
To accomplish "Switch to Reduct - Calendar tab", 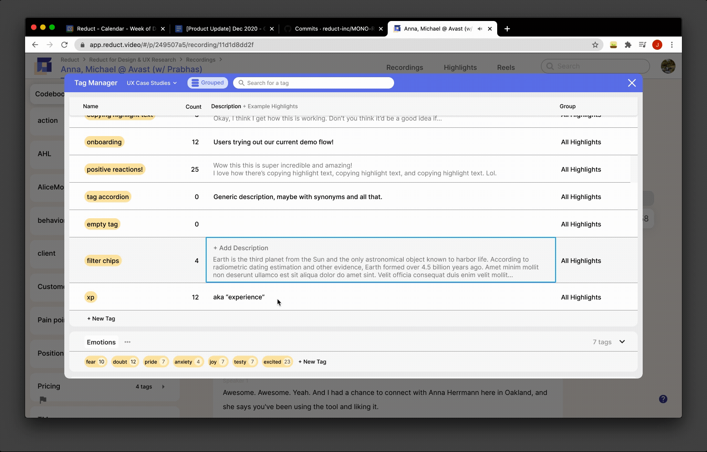I will coord(116,29).
